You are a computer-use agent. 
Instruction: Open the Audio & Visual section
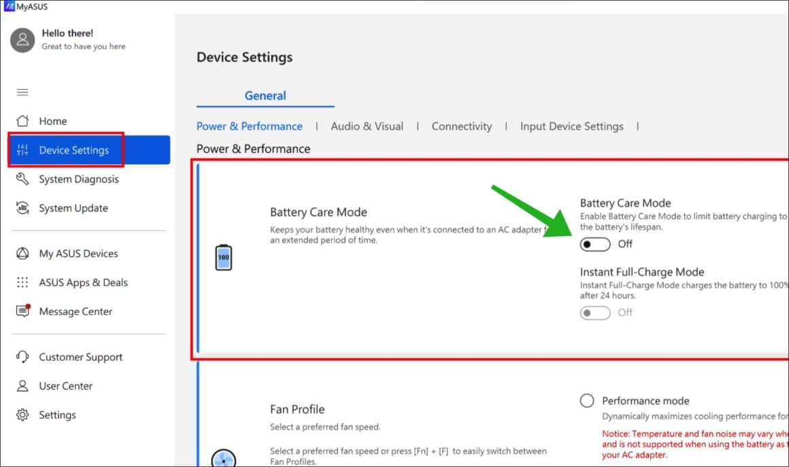pyautogui.click(x=367, y=126)
